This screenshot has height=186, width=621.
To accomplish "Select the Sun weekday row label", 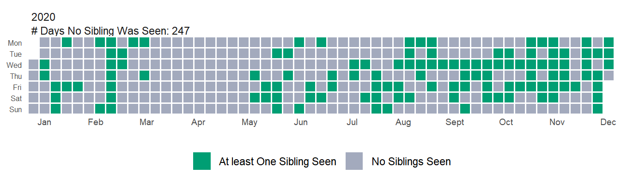I will point(16,109).
